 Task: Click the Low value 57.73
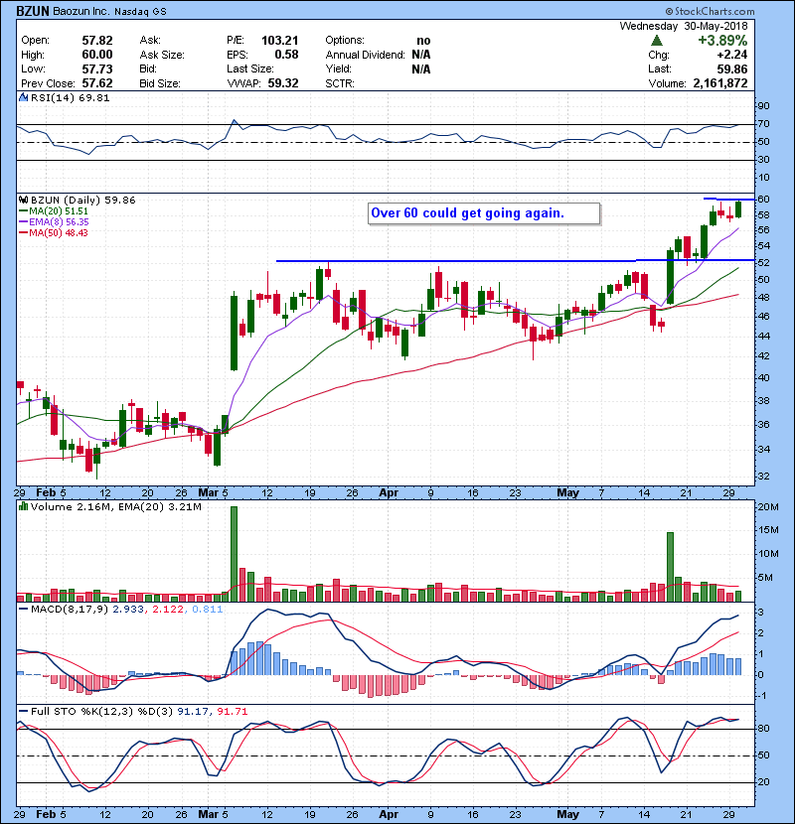point(96,69)
